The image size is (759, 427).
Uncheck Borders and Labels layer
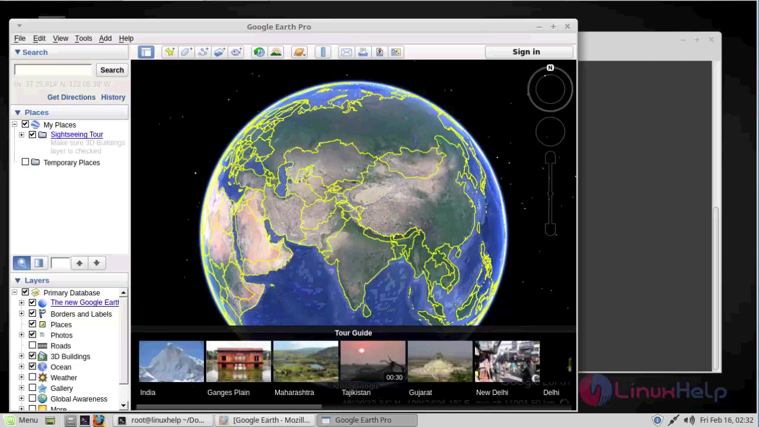[33, 314]
